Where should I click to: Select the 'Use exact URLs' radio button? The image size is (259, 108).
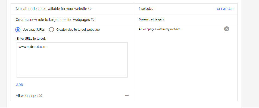18,30
